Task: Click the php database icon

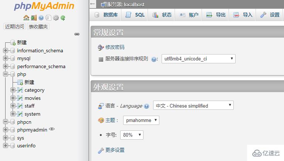Action: coord(13,74)
